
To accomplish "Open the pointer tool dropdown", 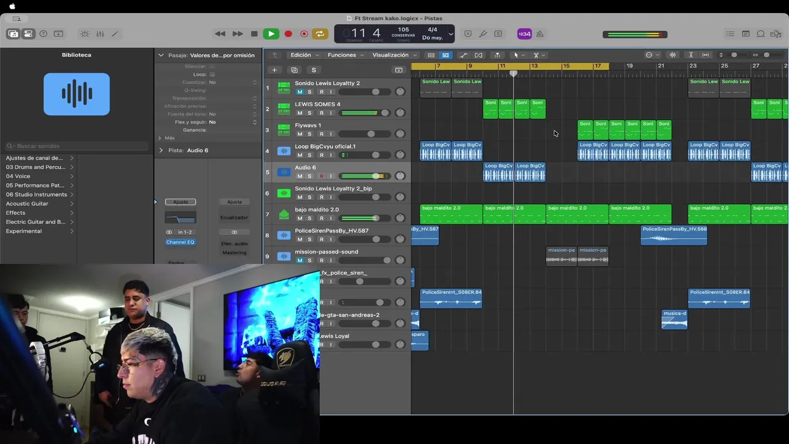I will [518, 55].
